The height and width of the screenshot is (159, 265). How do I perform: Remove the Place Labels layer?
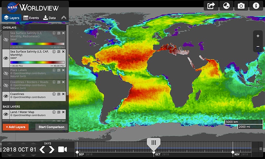(x=63, y=70)
